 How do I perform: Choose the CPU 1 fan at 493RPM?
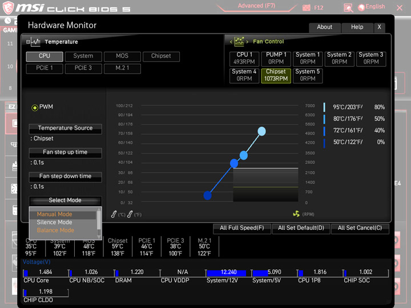click(244, 58)
